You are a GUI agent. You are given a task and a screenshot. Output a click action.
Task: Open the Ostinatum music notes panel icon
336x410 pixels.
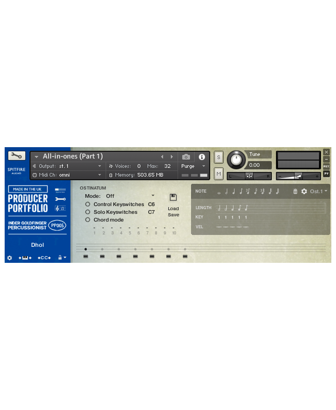[x=60, y=209]
